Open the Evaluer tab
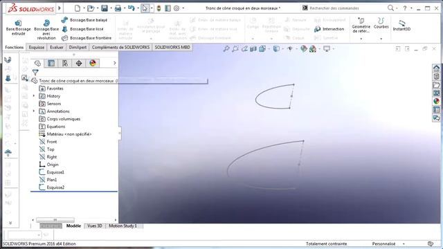The width and height of the screenshot is (443, 249). pyautogui.click(x=57, y=47)
